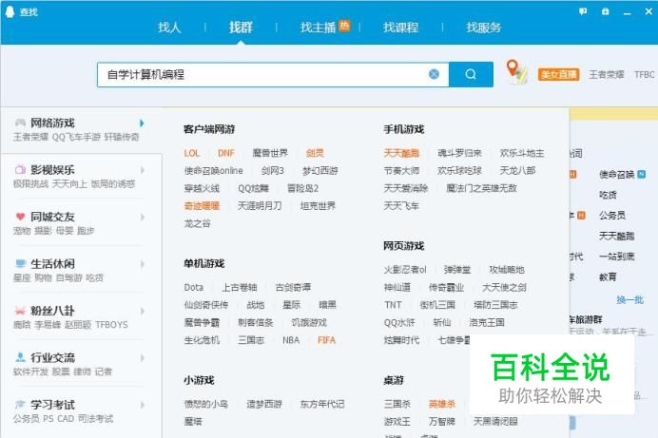Click the N badge beside 使命召唤
Viewport: 658px width, 438px height.
pos(641,175)
